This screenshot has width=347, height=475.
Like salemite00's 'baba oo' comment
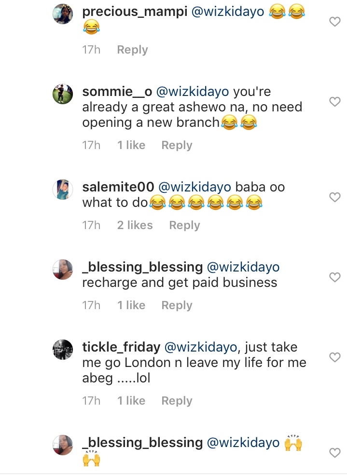point(334,197)
